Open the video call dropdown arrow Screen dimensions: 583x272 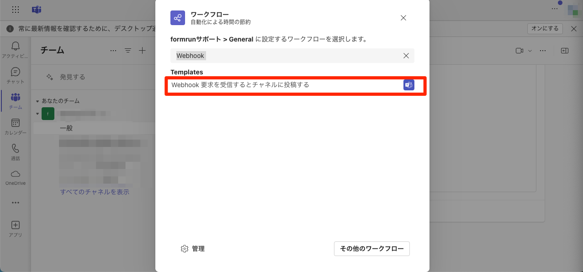[530, 51]
